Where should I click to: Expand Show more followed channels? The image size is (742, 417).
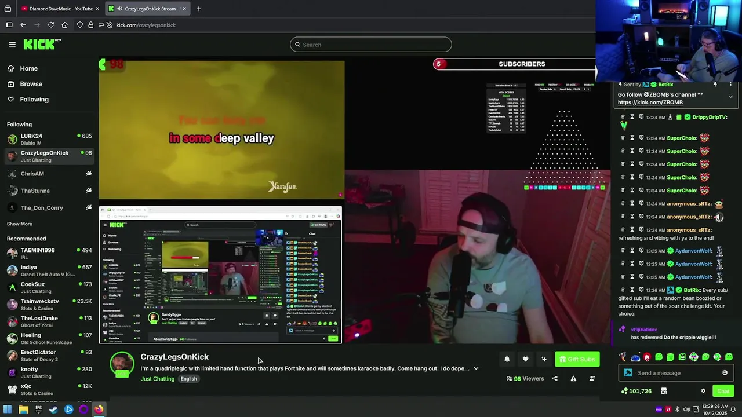[20, 224]
